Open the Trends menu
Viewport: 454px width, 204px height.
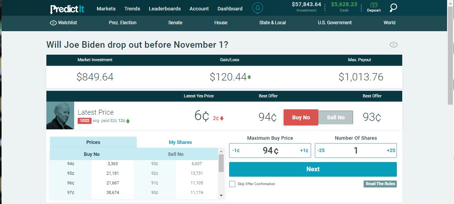click(132, 8)
